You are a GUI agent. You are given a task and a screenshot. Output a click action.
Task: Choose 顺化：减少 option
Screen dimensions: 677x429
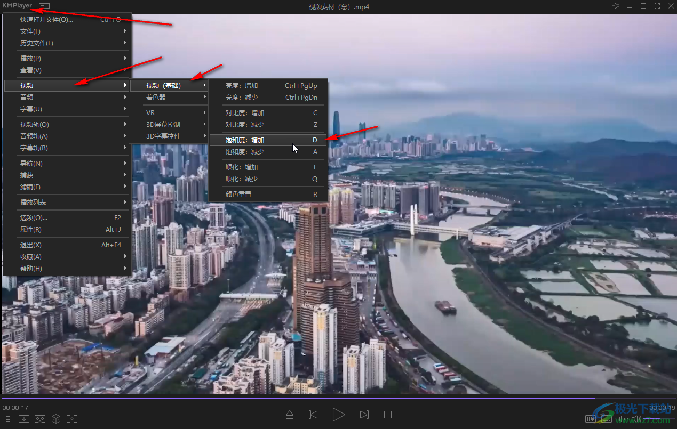[268, 179]
